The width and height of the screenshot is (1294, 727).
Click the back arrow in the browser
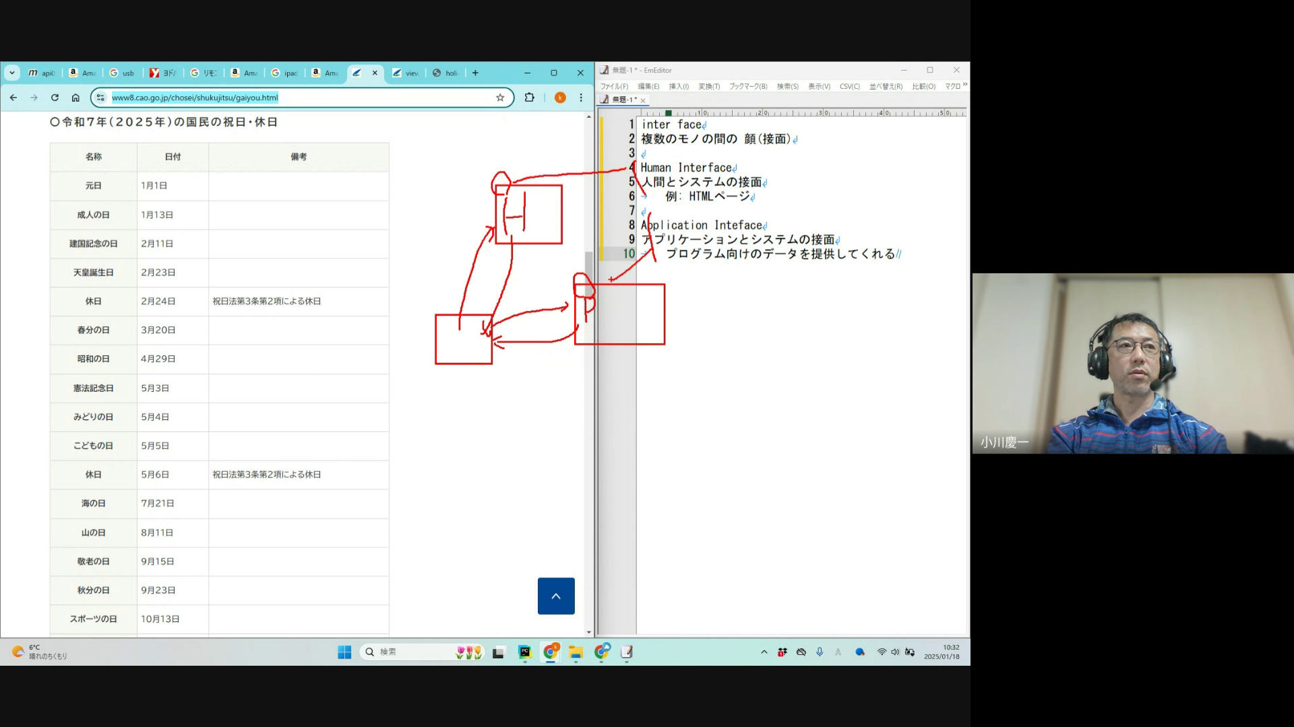pyautogui.click(x=13, y=98)
